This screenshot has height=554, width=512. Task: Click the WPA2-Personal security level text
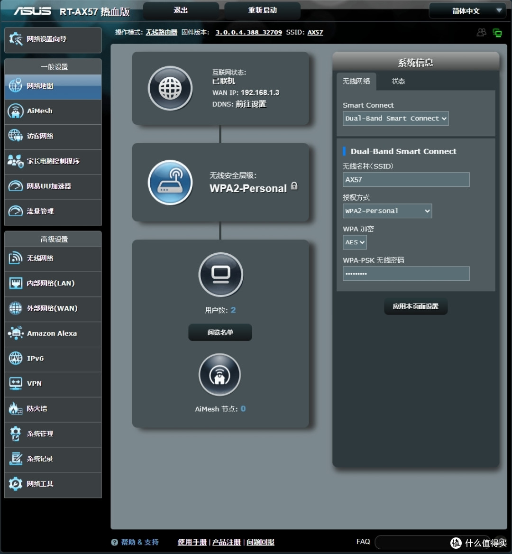pos(248,188)
